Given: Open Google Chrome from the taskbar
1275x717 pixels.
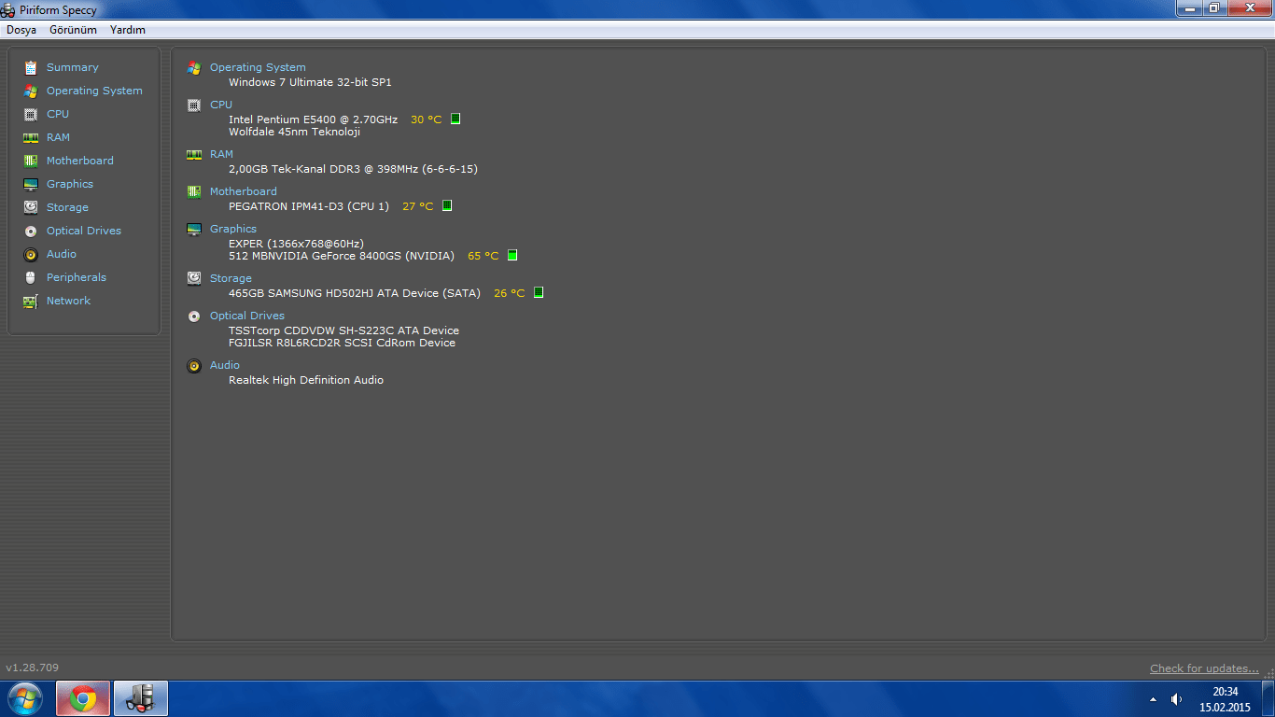Looking at the screenshot, I should [x=83, y=698].
